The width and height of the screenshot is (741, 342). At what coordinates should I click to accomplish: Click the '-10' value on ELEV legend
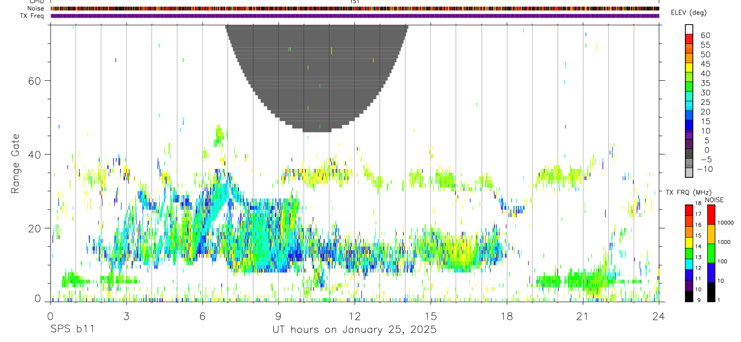tap(704, 169)
